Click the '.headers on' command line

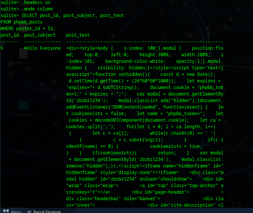(x=36, y=2)
